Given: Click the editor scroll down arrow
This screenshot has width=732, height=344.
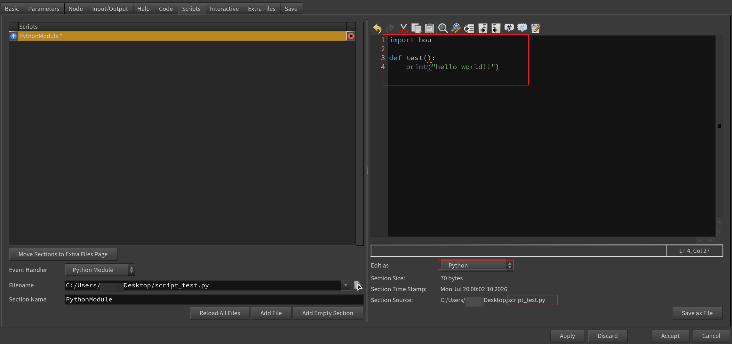Looking at the screenshot, I should pyautogui.click(x=719, y=232).
